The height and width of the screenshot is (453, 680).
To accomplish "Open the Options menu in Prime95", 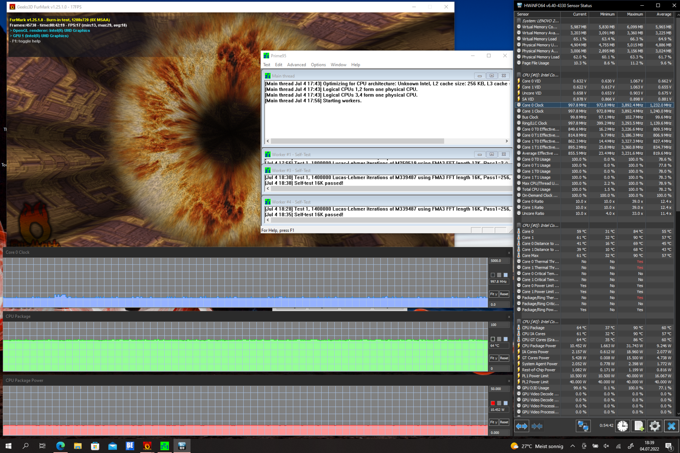I will pyautogui.click(x=318, y=65).
